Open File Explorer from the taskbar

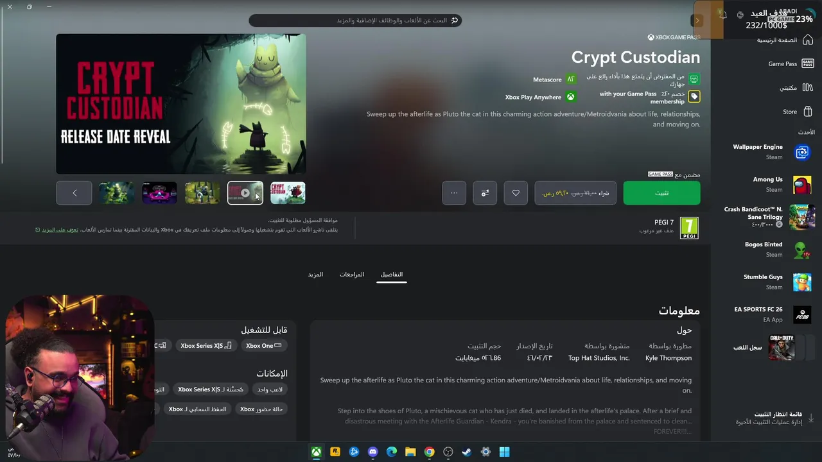[x=410, y=452]
